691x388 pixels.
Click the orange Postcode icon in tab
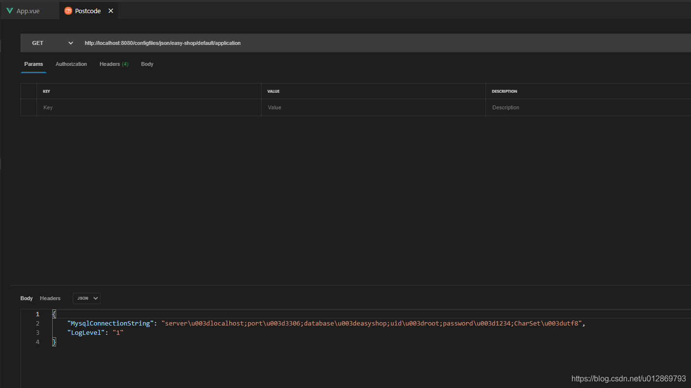pos(68,11)
